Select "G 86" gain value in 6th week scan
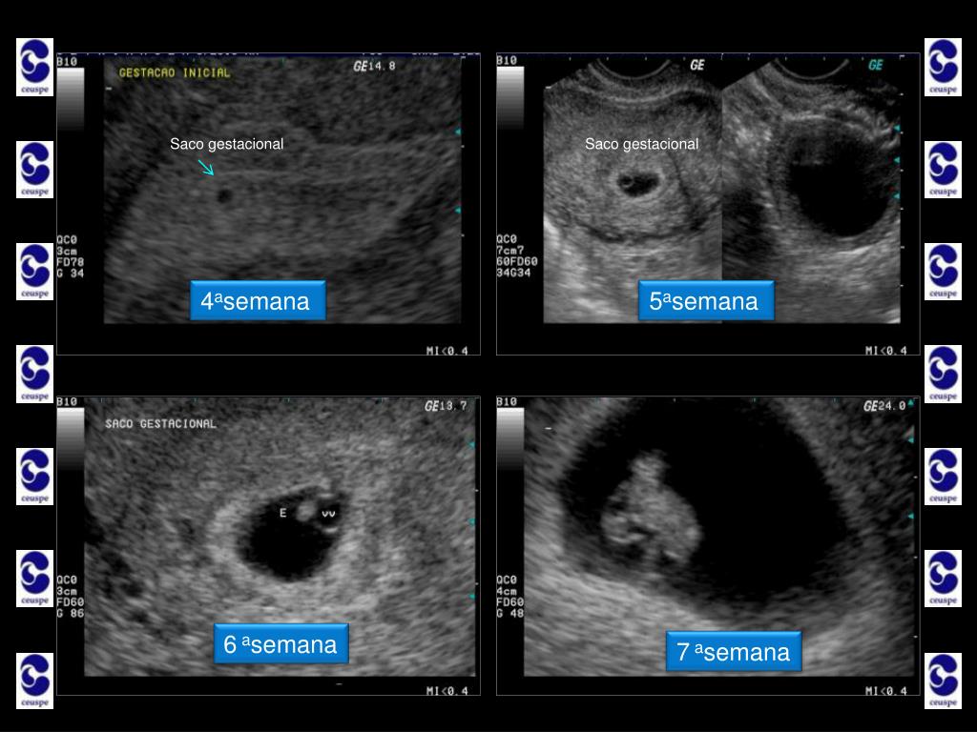The image size is (977, 732). click(70, 613)
